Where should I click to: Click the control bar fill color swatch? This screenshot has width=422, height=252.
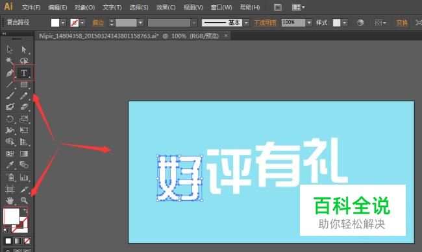coord(55,23)
